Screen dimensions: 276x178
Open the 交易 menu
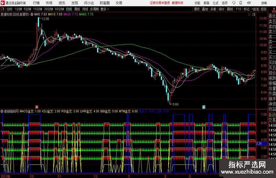[119, 3]
